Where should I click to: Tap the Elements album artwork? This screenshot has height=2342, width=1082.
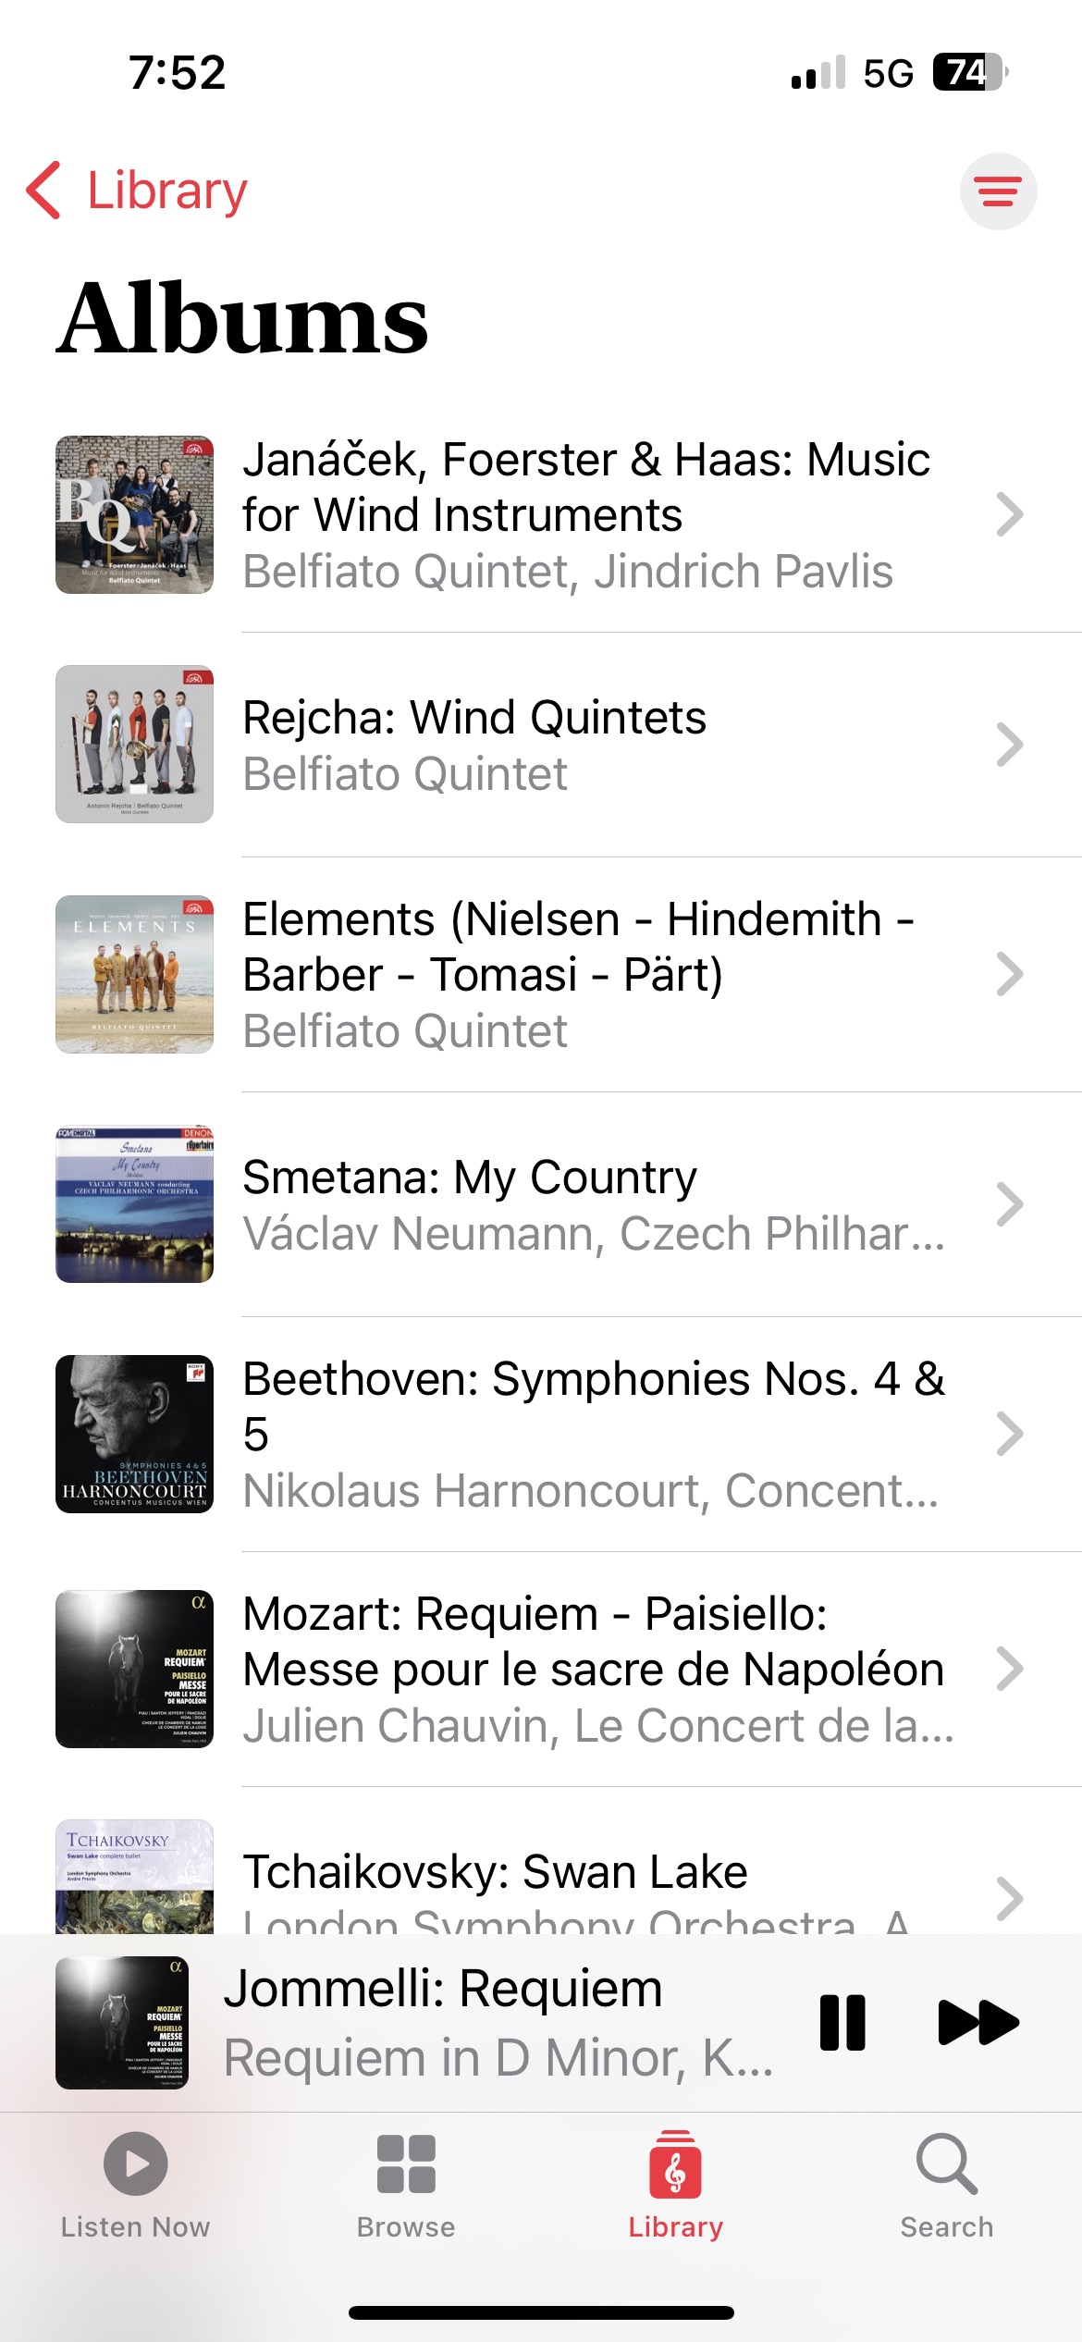pyautogui.click(x=135, y=974)
